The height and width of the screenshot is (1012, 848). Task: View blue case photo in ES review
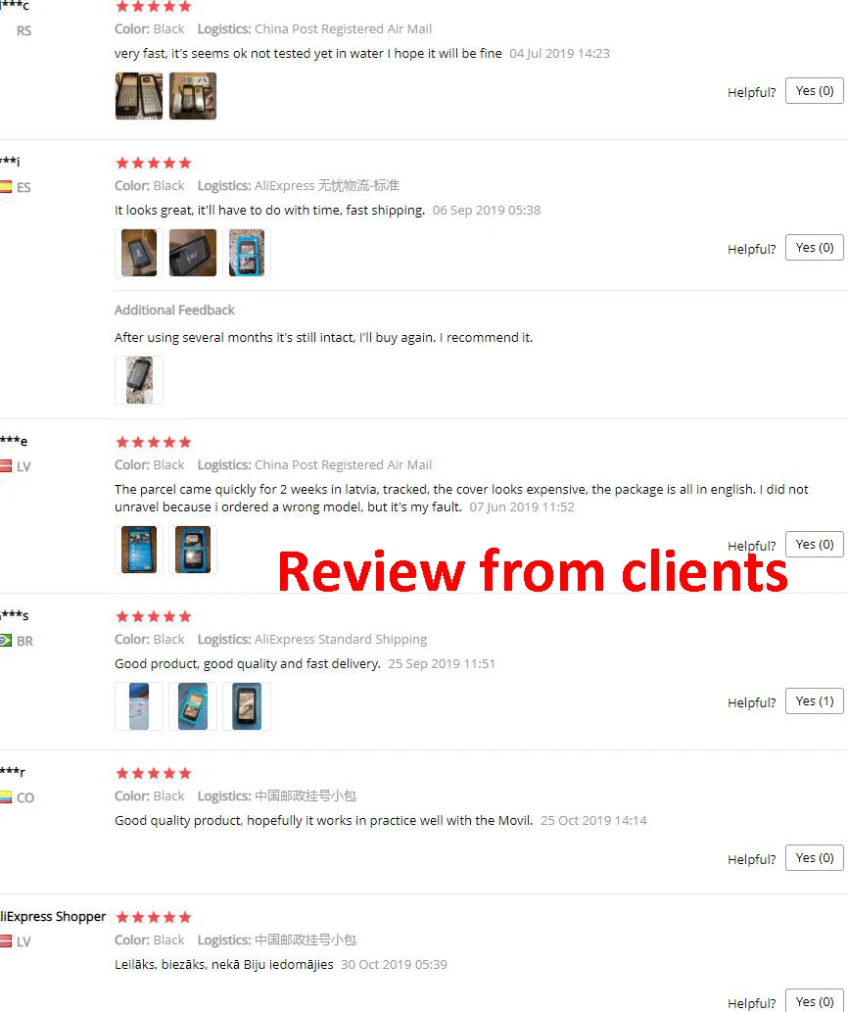point(247,253)
